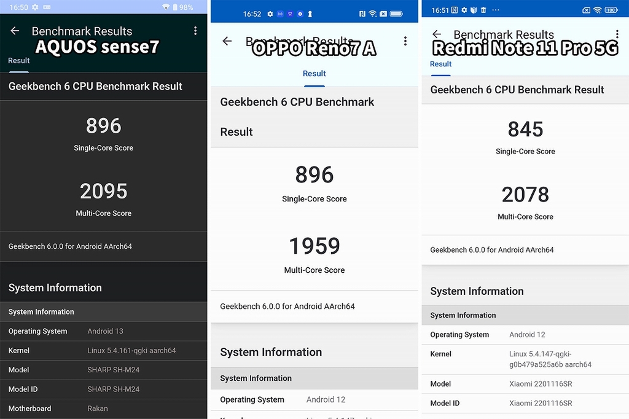The height and width of the screenshot is (419, 629).
Task: Click single-core score 896 on AQUOS screen
Action: 103,125
